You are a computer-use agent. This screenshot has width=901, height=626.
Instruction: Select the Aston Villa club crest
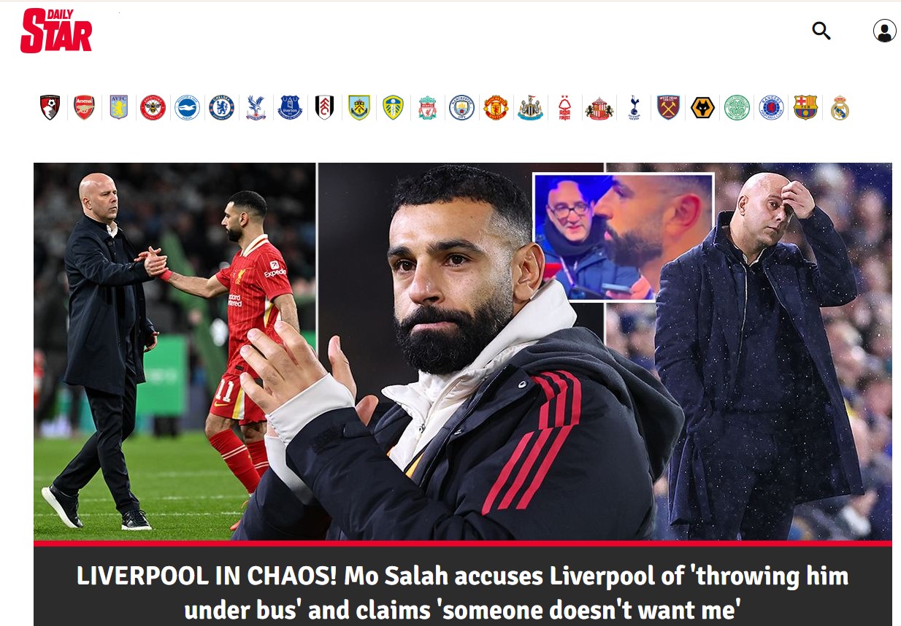118,107
